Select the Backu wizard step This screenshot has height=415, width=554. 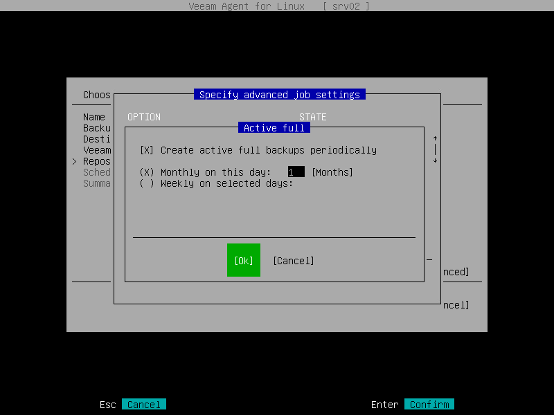point(97,128)
